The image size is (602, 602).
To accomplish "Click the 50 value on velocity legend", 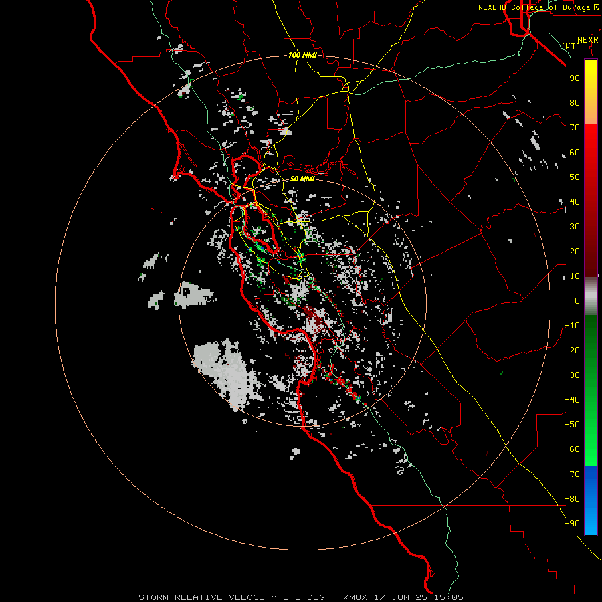I will (575, 177).
